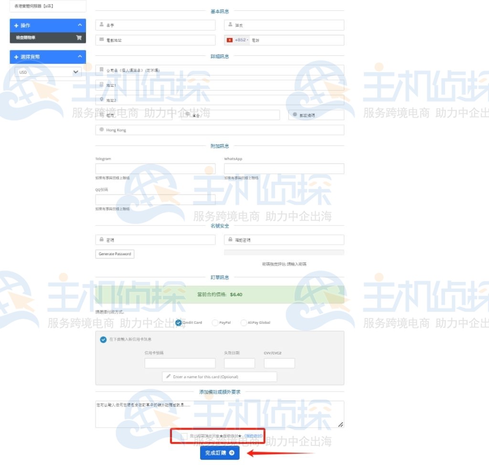Open the terms of service link beside the checkbox

point(253,436)
